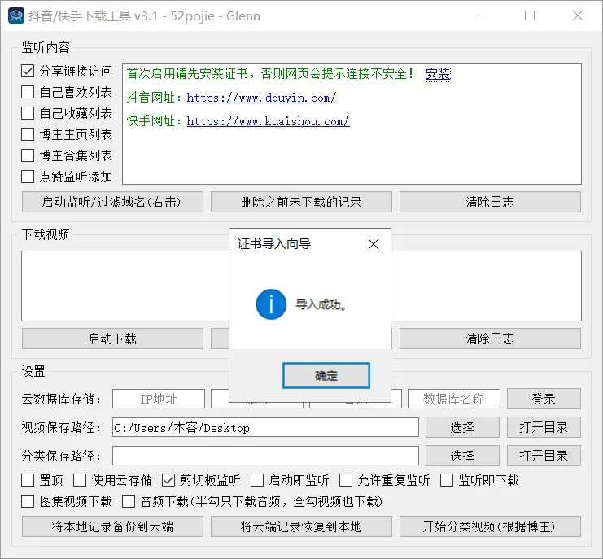Click the blue info icon in the dialog
The height and width of the screenshot is (559, 603).
271,304
